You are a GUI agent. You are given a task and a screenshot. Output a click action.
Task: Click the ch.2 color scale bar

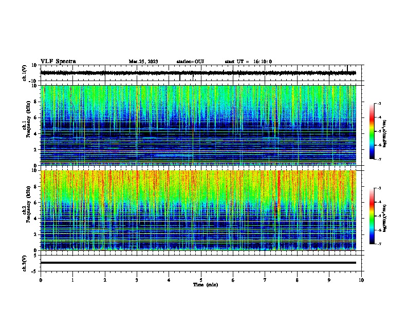(x=372, y=216)
